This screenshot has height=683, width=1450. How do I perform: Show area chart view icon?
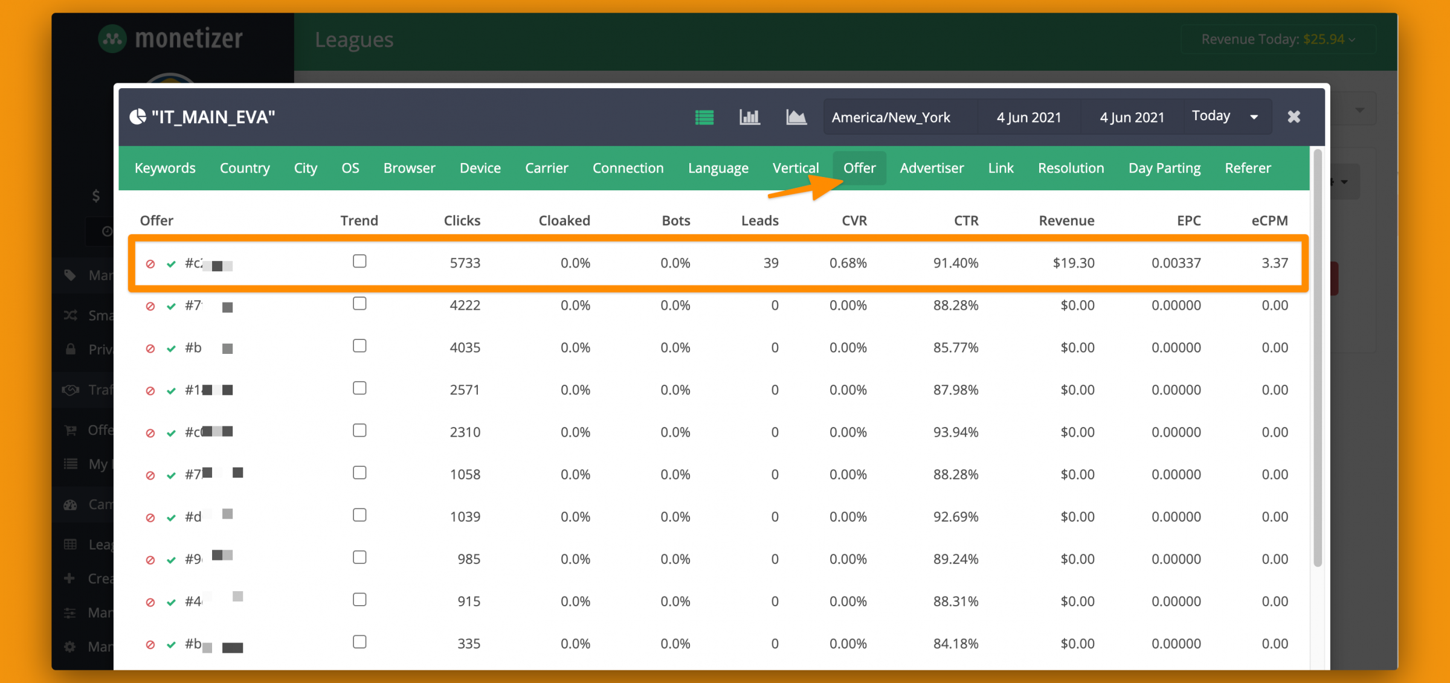pos(796,117)
